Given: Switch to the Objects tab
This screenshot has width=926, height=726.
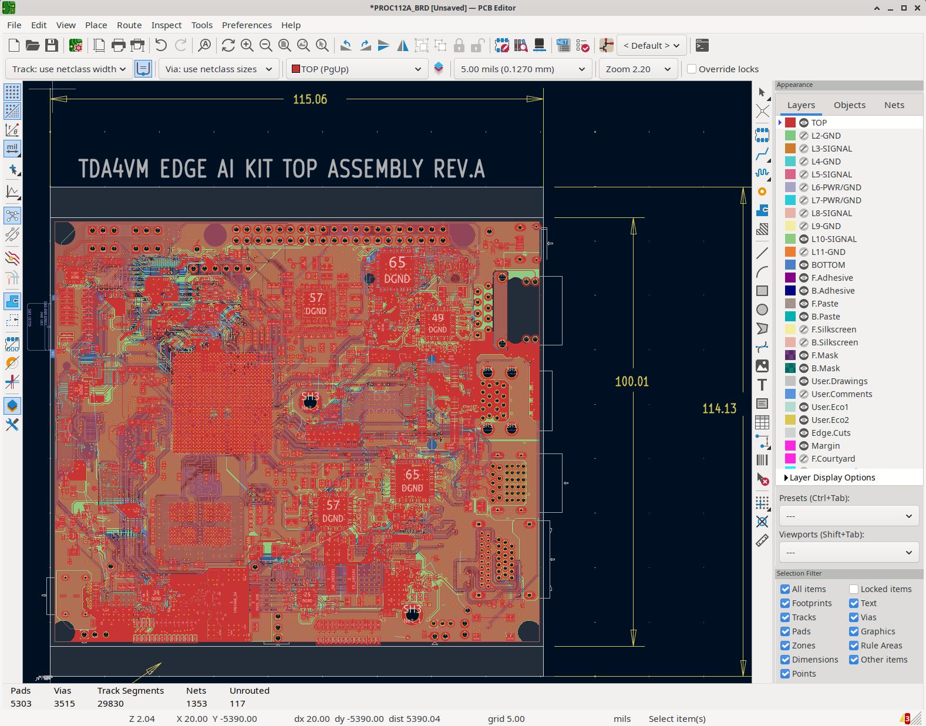Looking at the screenshot, I should pos(849,105).
